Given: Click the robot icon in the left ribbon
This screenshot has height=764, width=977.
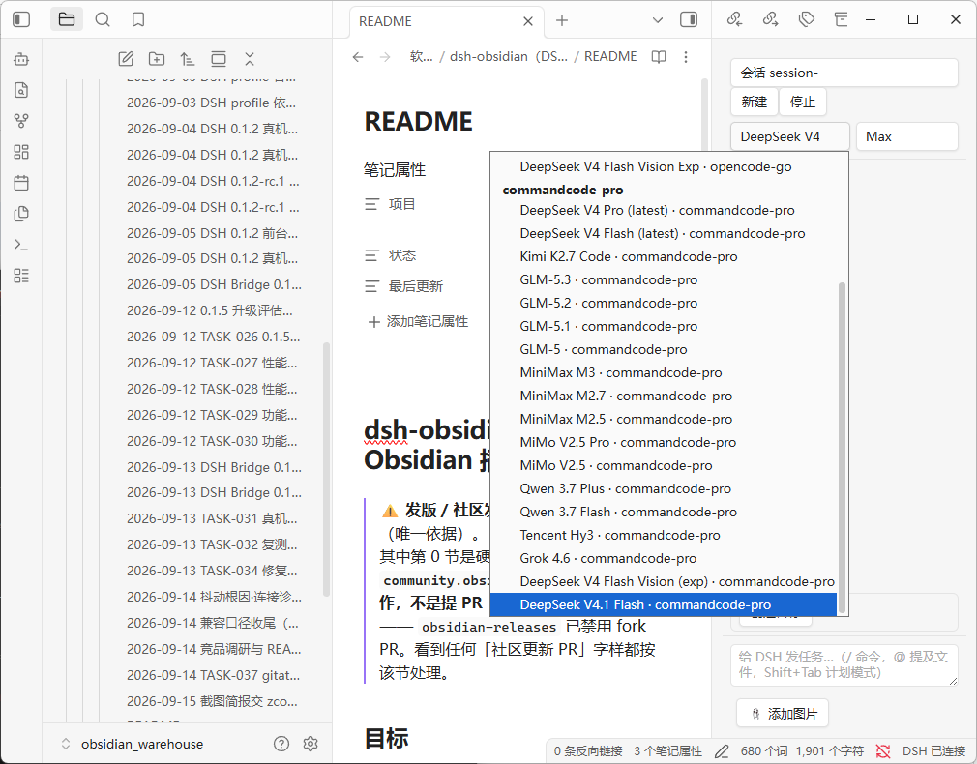Looking at the screenshot, I should [21, 59].
